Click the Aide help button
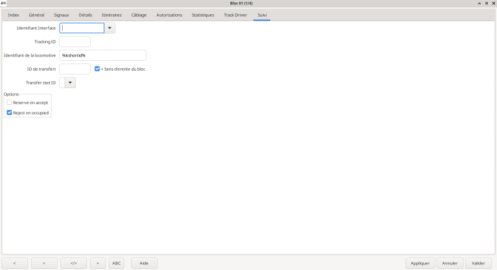497x270 pixels. point(144,263)
